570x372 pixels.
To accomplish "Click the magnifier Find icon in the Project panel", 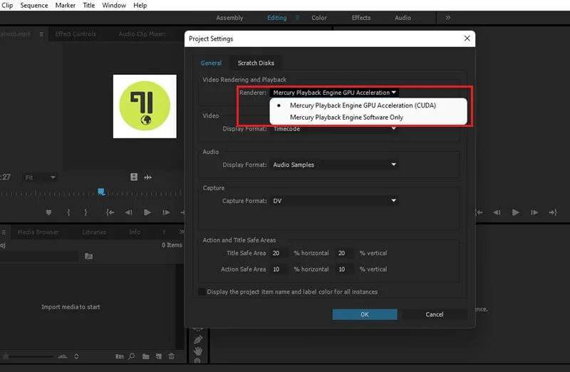I will point(132,356).
